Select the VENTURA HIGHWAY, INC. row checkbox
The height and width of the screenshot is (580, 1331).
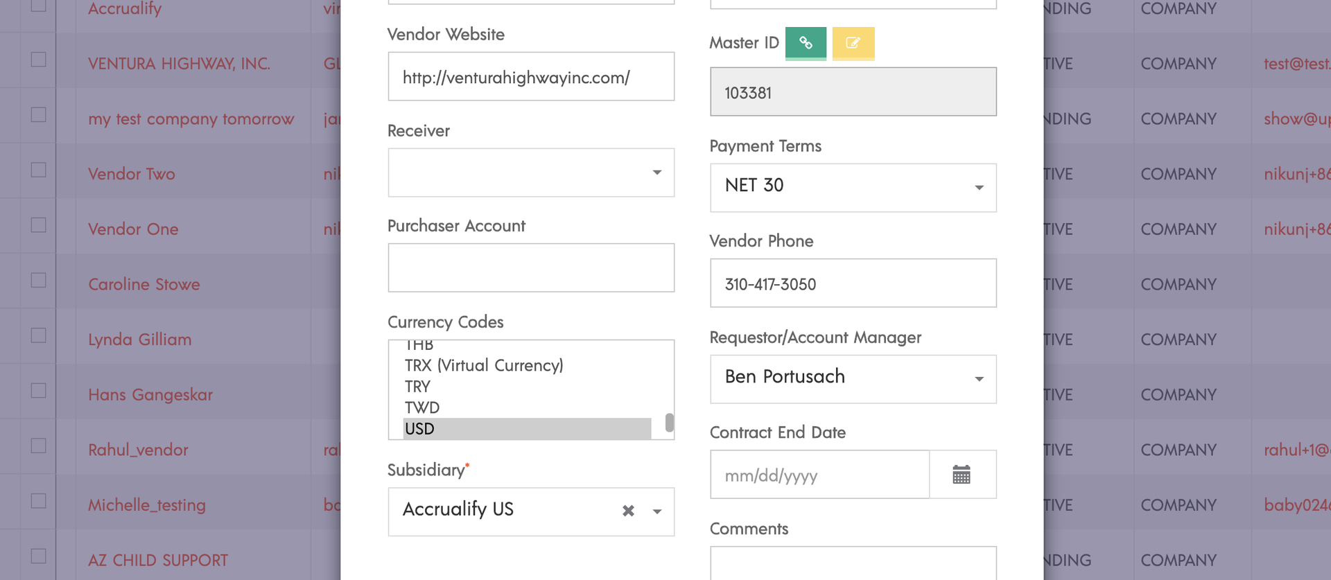(x=39, y=60)
